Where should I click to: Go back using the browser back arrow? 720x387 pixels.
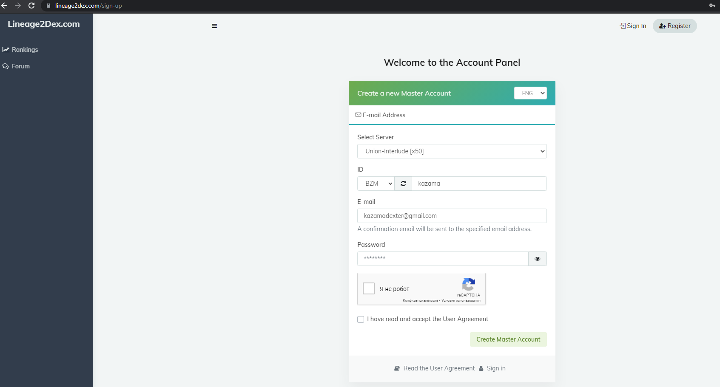click(x=5, y=6)
